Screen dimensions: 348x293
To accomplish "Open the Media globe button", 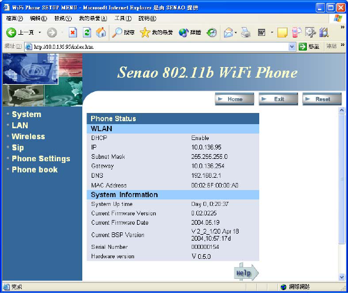I will pyautogui.click(x=190, y=33).
